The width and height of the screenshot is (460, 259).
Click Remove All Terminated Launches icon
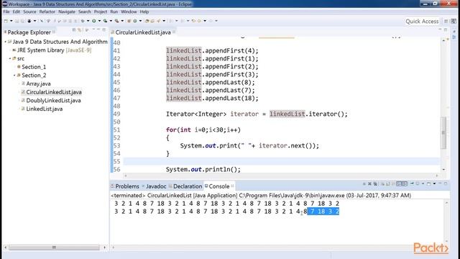coord(375,184)
